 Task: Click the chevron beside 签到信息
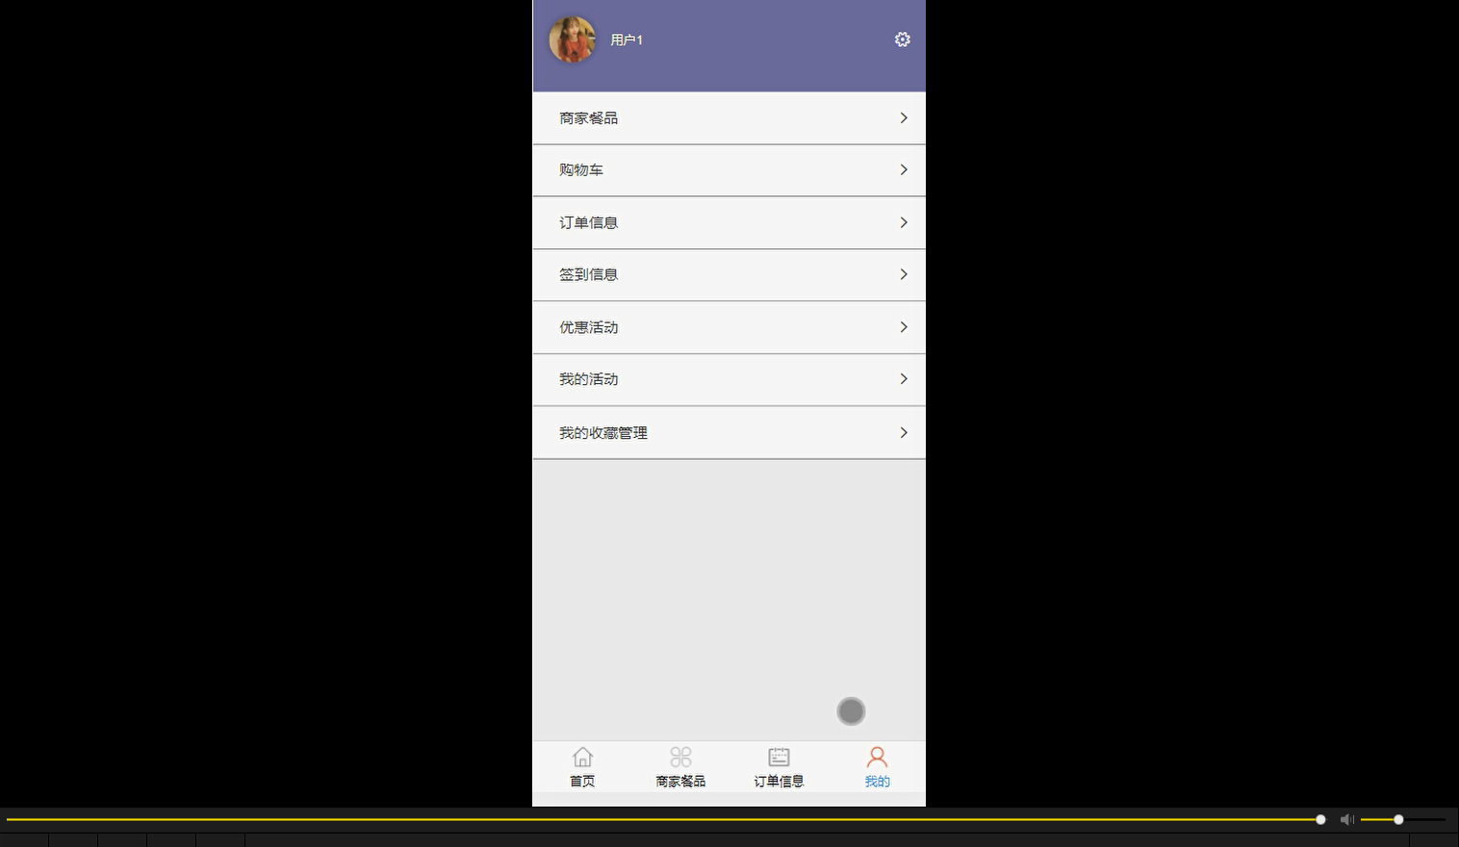click(903, 274)
